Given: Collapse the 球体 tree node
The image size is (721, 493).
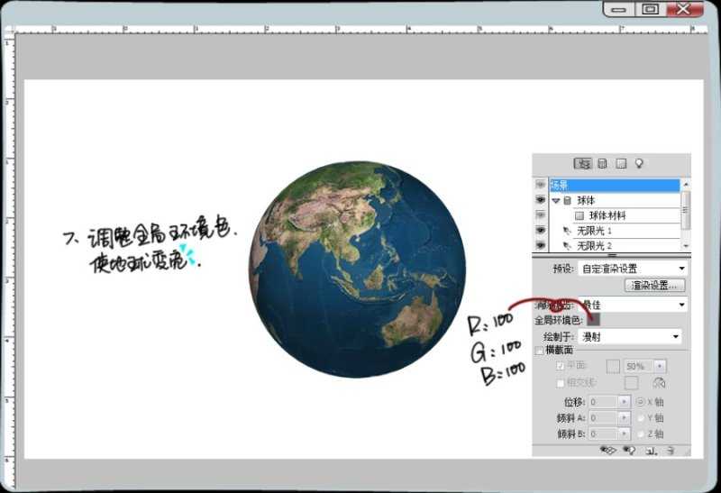Looking at the screenshot, I should point(556,200).
